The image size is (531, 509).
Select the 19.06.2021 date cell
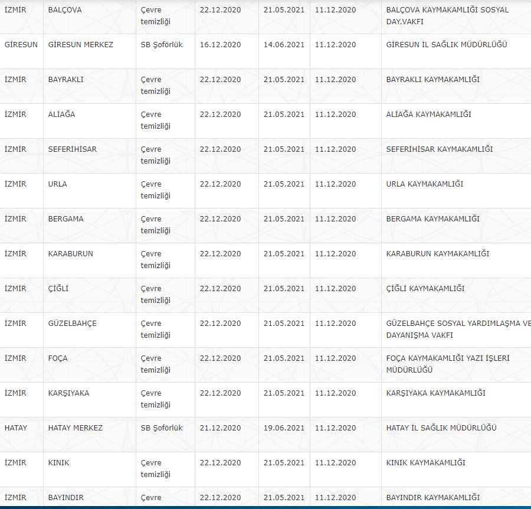tap(284, 428)
